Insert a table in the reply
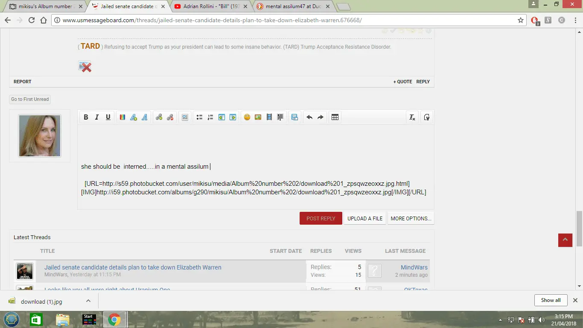583x328 pixels. tap(335, 117)
